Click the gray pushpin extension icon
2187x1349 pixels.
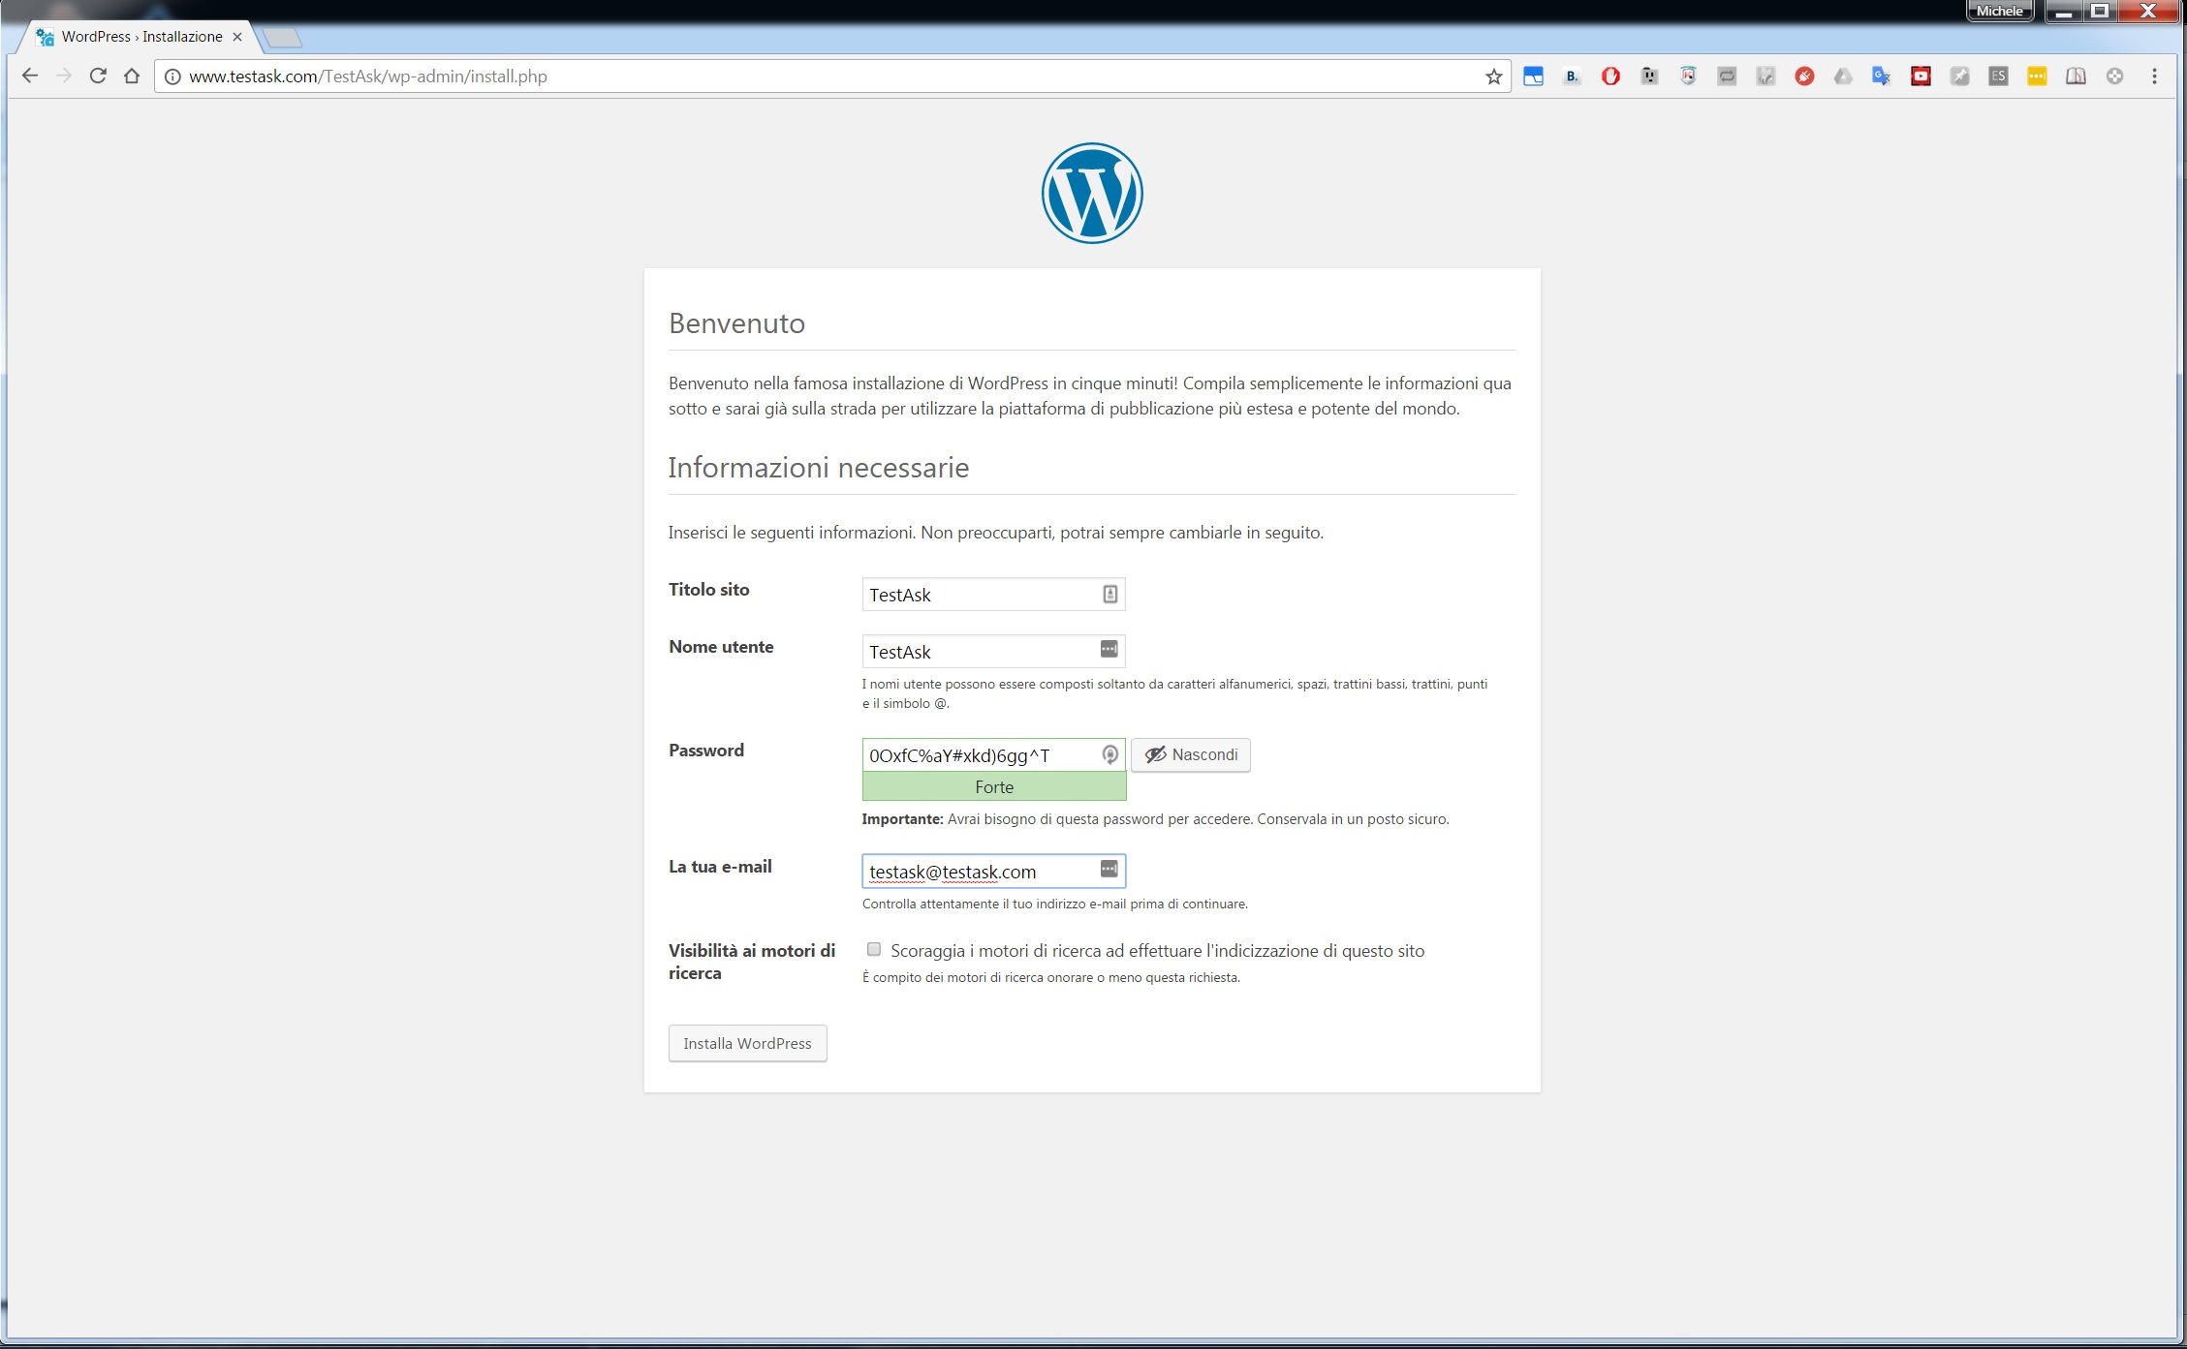point(1959,77)
